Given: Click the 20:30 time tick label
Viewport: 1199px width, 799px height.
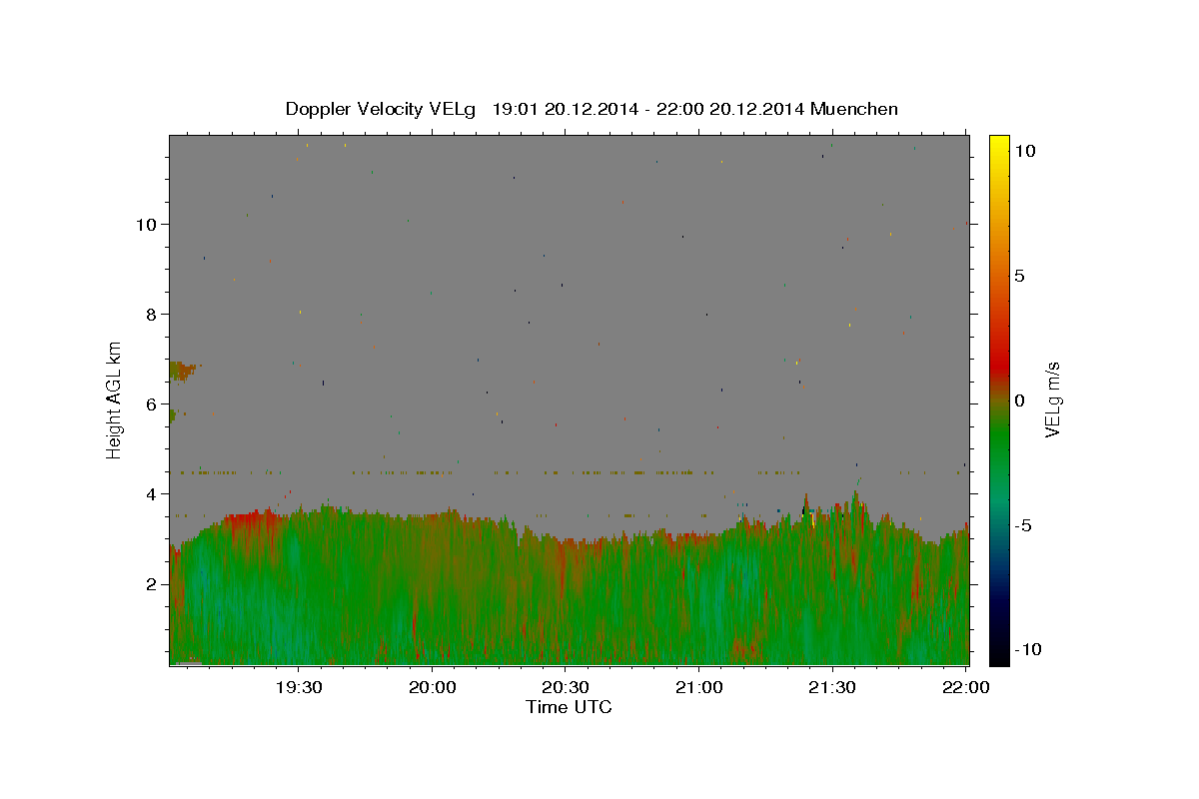Looking at the screenshot, I should click(x=565, y=687).
